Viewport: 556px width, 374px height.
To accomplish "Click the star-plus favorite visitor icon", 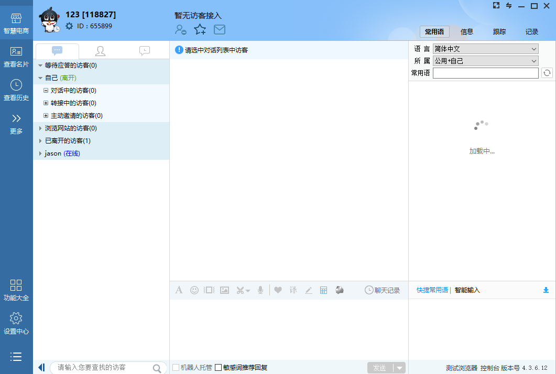I will click(200, 30).
